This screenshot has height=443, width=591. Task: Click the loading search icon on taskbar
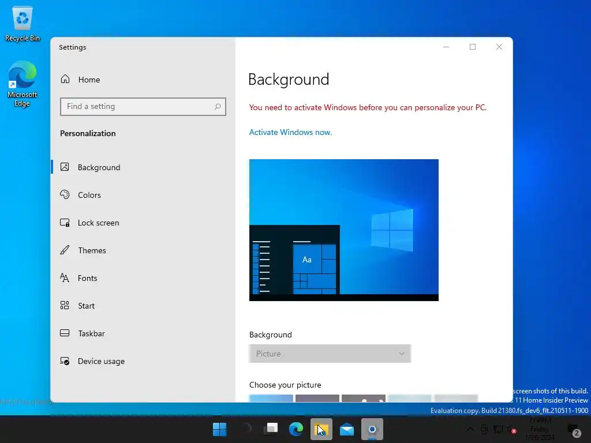click(245, 429)
